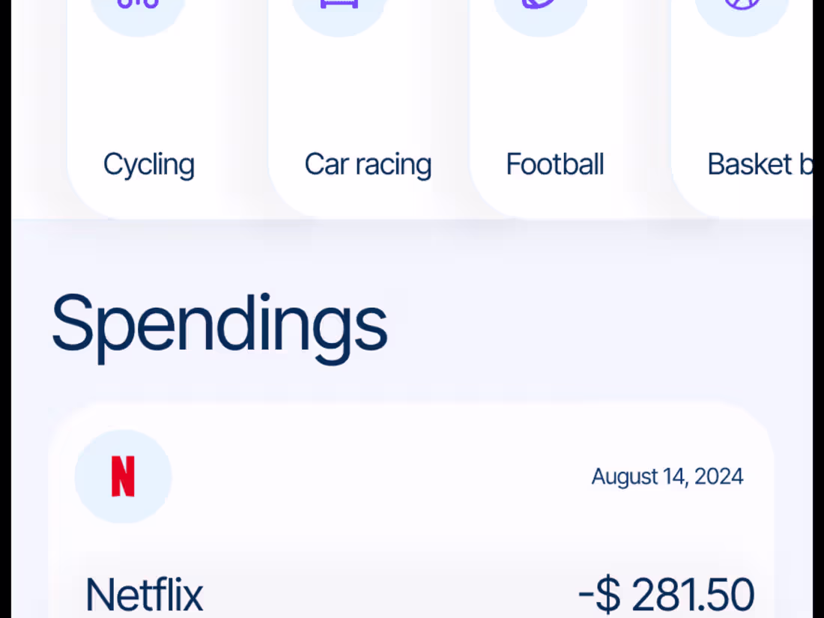Image resolution: width=824 pixels, height=618 pixels.
Task: Tap the Car racing category icon
Action: pos(339,9)
